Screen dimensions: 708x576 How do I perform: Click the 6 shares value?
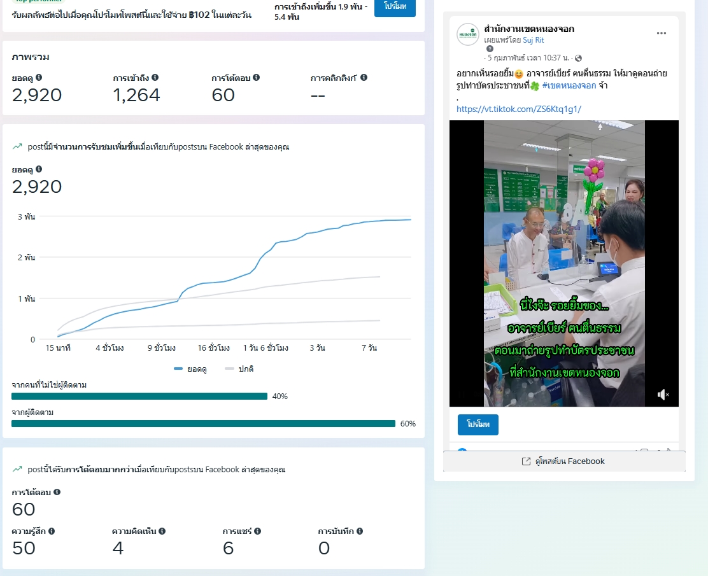coord(229,548)
